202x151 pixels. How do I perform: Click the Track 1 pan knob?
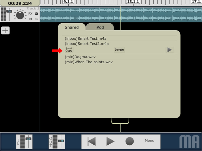pyautogui.click(x=20, y=15)
